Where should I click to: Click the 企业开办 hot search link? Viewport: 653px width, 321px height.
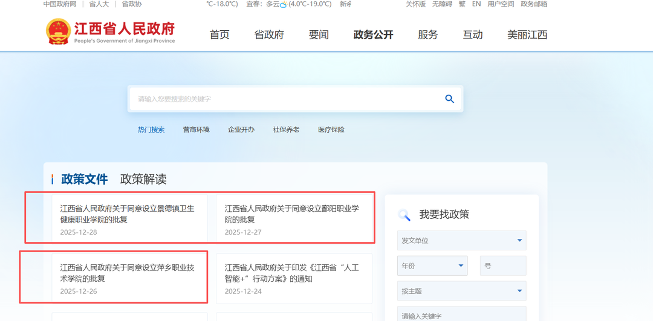pos(241,130)
